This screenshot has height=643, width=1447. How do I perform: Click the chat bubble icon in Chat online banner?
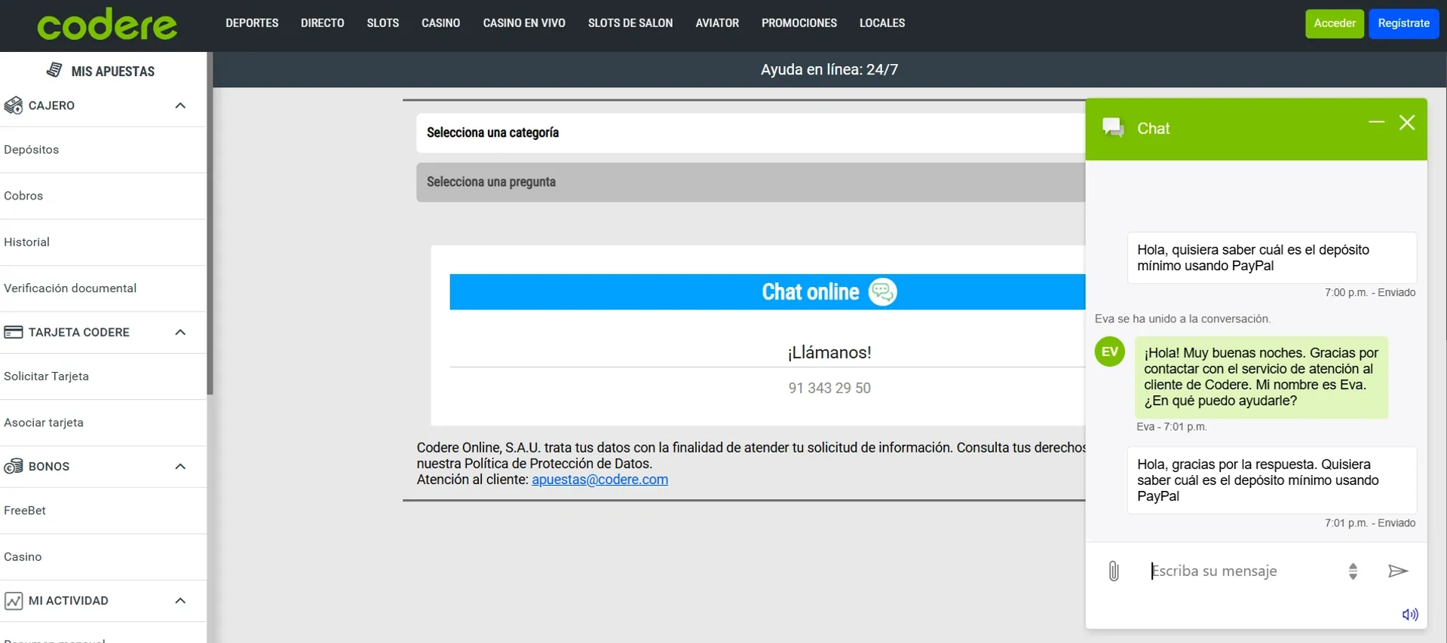[x=882, y=292]
